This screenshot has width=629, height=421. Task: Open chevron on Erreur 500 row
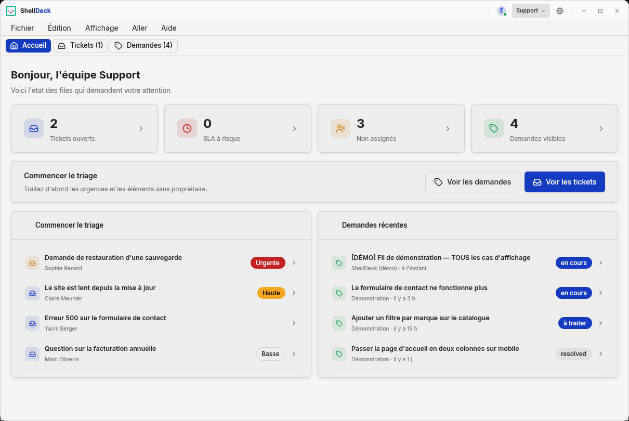click(x=294, y=323)
